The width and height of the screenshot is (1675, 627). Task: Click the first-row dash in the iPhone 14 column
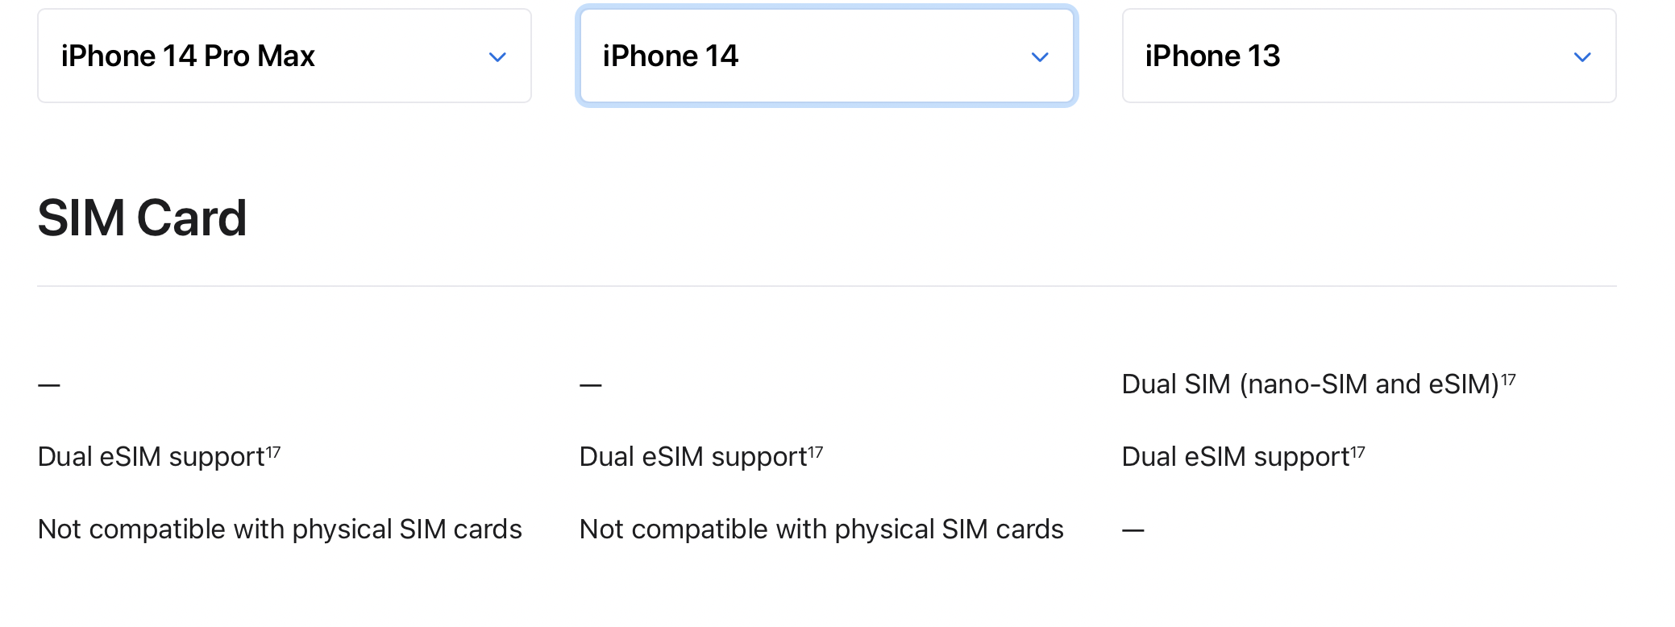[x=591, y=385]
